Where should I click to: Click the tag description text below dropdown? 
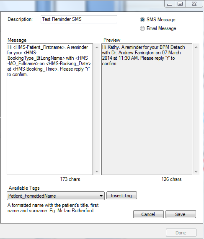(x=53, y=208)
